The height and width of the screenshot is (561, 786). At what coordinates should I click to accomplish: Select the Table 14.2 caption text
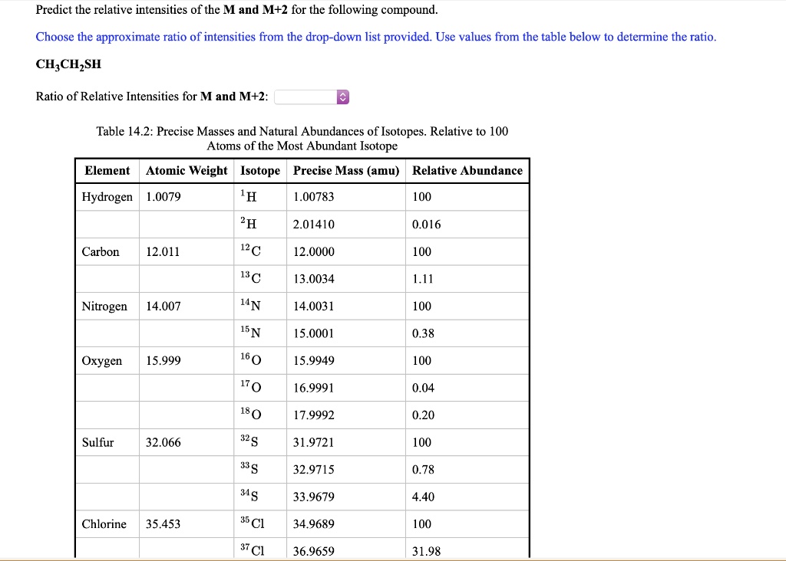click(301, 138)
